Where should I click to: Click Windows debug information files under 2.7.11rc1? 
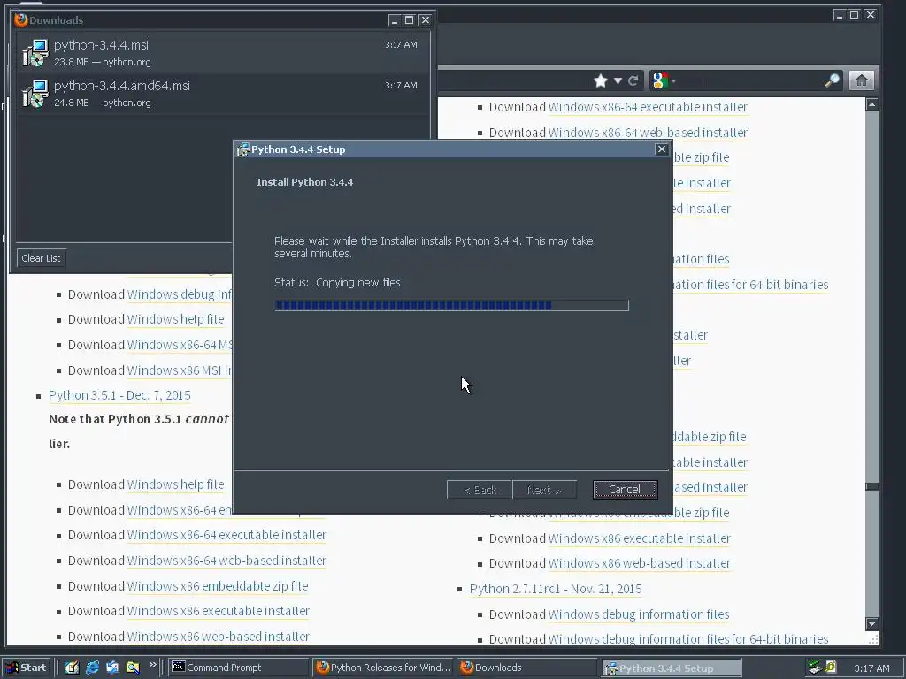click(639, 614)
